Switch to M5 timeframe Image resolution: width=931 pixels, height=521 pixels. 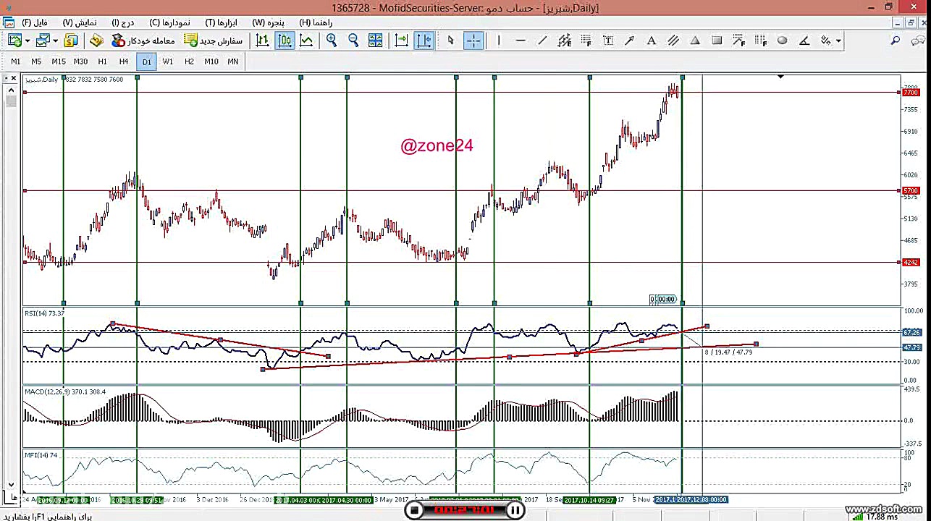pyautogui.click(x=36, y=62)
